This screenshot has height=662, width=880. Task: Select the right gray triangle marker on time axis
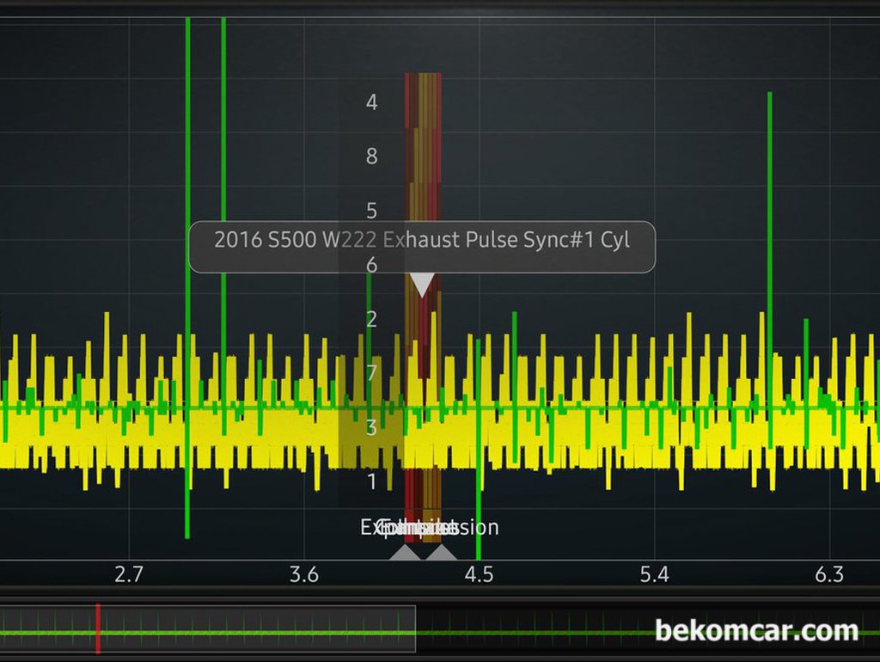[441, 553]
